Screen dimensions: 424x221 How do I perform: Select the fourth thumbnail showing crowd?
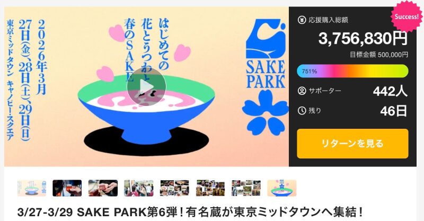[139, 188]
